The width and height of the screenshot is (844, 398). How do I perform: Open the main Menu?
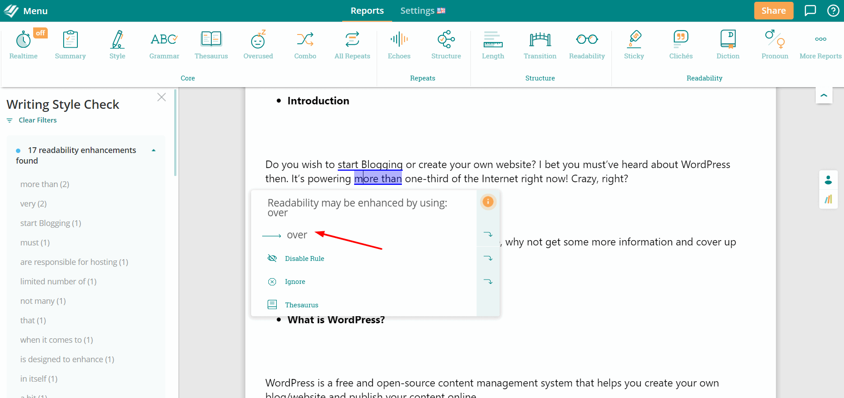tap(27, 11)
